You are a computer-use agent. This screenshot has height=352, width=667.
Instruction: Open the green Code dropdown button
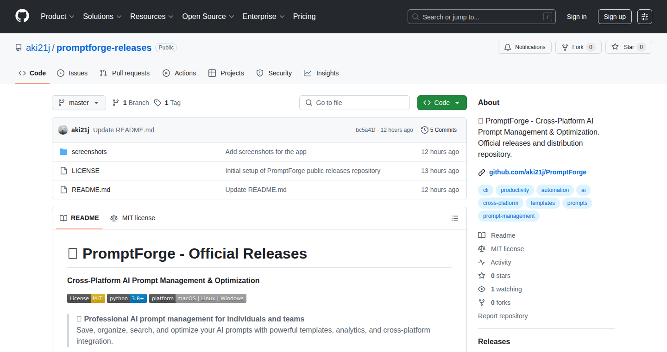442,103
